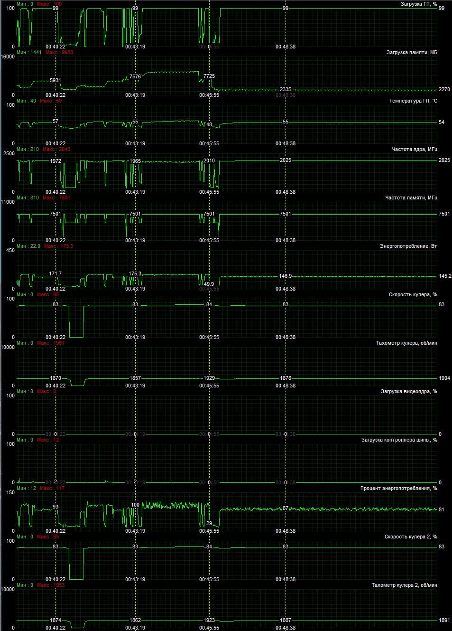Click the 'Энергопотребление, Вт' graph title
The height and width of the screenshot is (631, 452).
(x=408, y=246)
